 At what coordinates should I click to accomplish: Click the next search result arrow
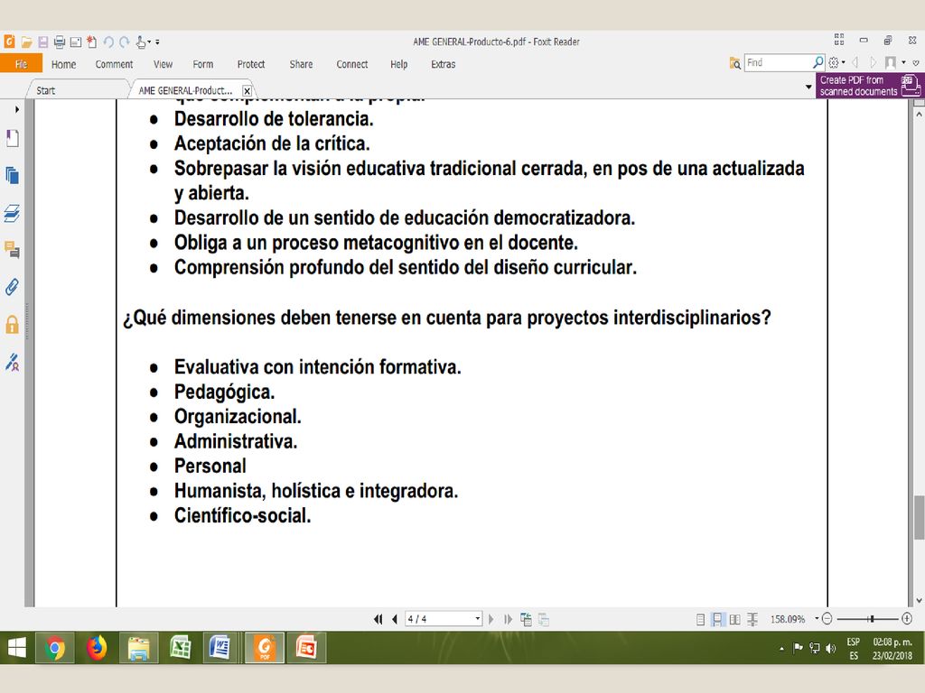874,62
